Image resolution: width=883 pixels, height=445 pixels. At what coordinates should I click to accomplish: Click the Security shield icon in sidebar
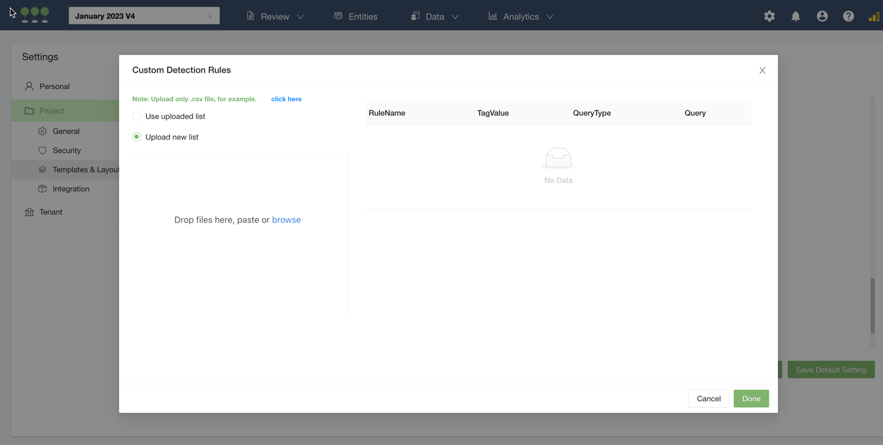(x=42, y=151)
